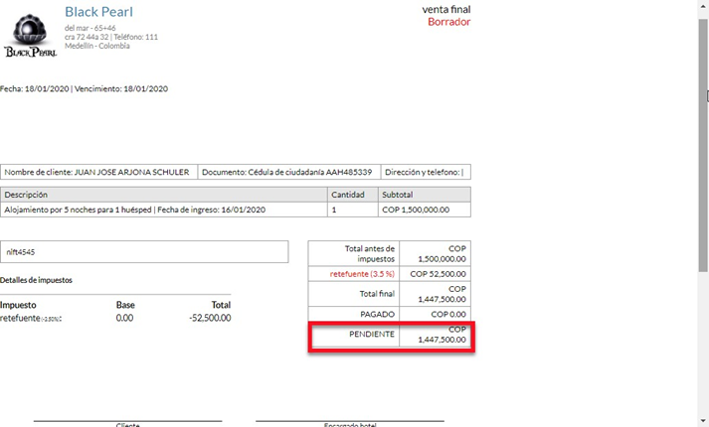Click the Fecha and Vencimiento date line

tap(84, 88)
